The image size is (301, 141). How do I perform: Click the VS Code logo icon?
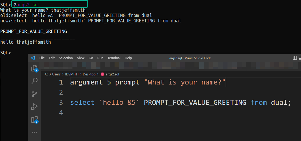[x=33, y=58]
